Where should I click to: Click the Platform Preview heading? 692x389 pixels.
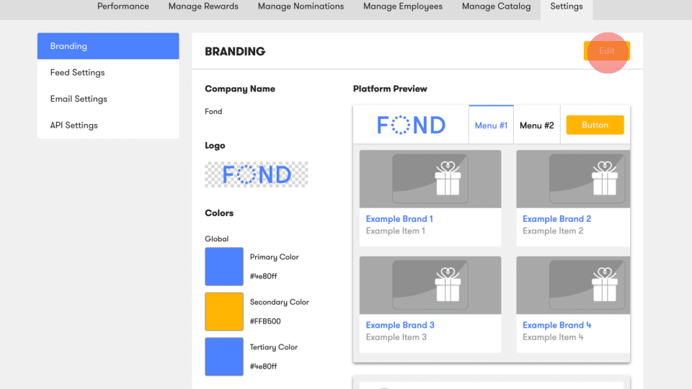click(x=390, y=89)
